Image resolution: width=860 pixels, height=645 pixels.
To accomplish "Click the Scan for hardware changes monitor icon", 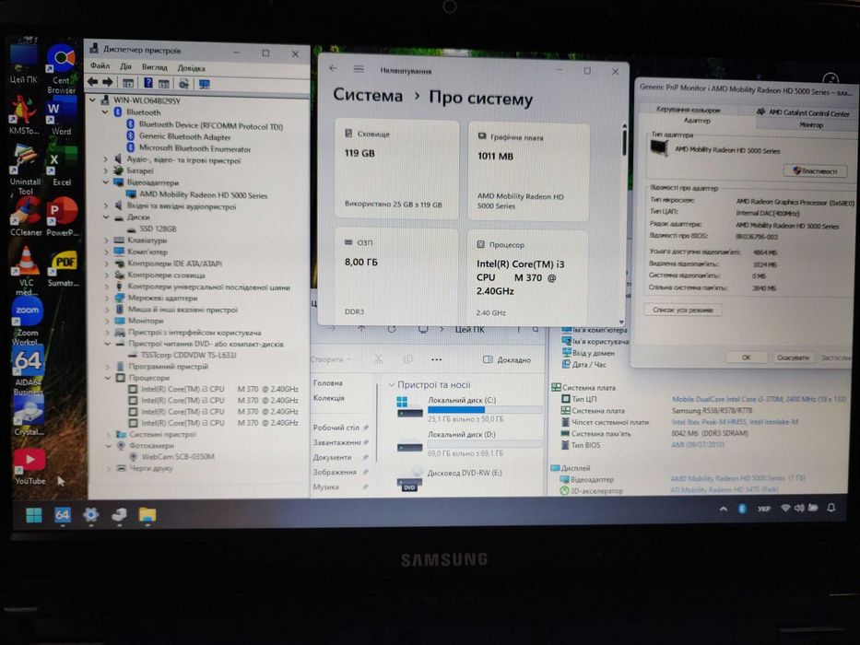I will pyautogui.click(x=204, y=84).
